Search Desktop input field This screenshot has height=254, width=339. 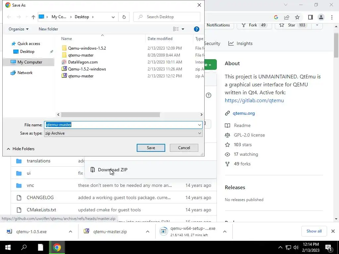tap(167, 17)
